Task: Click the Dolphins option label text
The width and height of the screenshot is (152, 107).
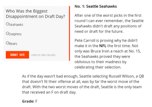Action: coord(15,34)
